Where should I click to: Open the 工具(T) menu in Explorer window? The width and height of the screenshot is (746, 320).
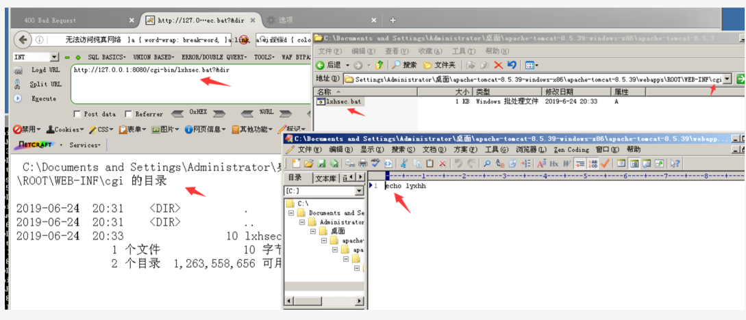point(463,51)
